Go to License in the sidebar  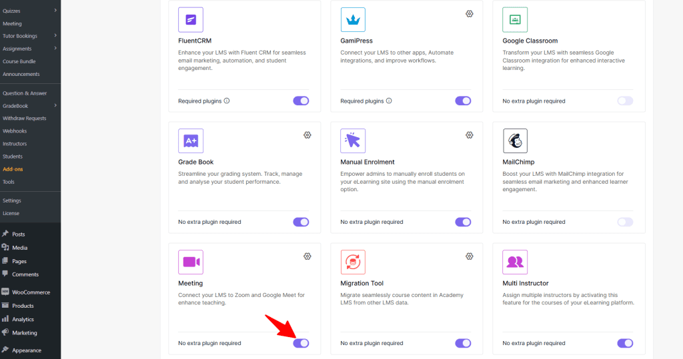11,213
